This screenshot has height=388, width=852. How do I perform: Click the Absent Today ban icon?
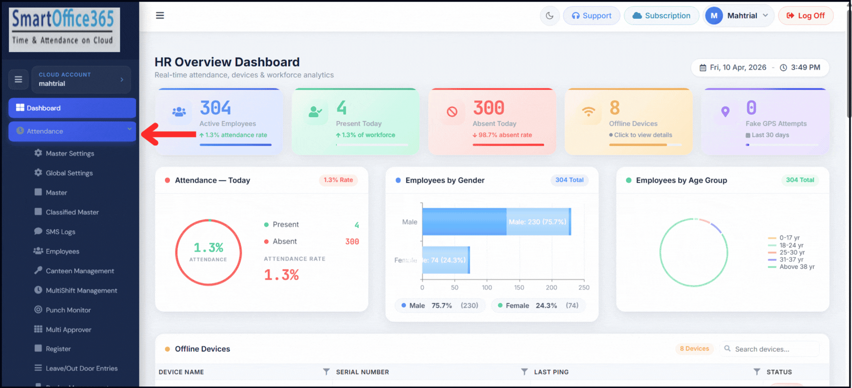click(452, 112)
